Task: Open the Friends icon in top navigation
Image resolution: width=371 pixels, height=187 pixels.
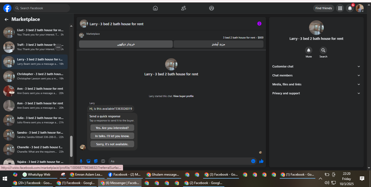Action: pyautogui.click(x=184, y=8)
